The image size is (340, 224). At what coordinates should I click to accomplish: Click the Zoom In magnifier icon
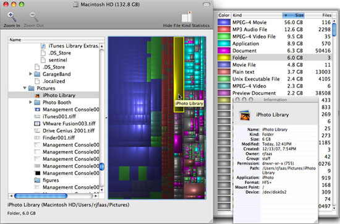(12, 17)
